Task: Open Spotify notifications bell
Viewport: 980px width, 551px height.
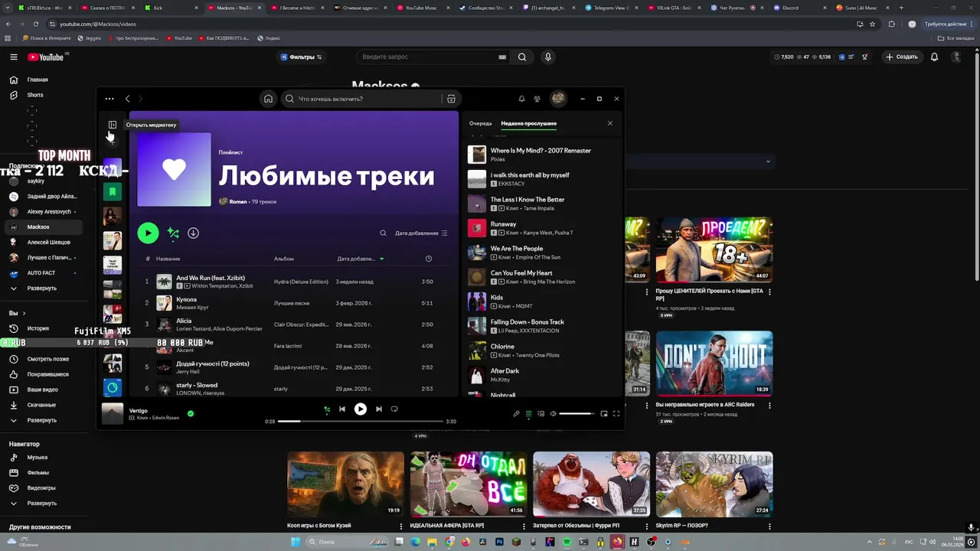Action: click(x=521, y=99)
